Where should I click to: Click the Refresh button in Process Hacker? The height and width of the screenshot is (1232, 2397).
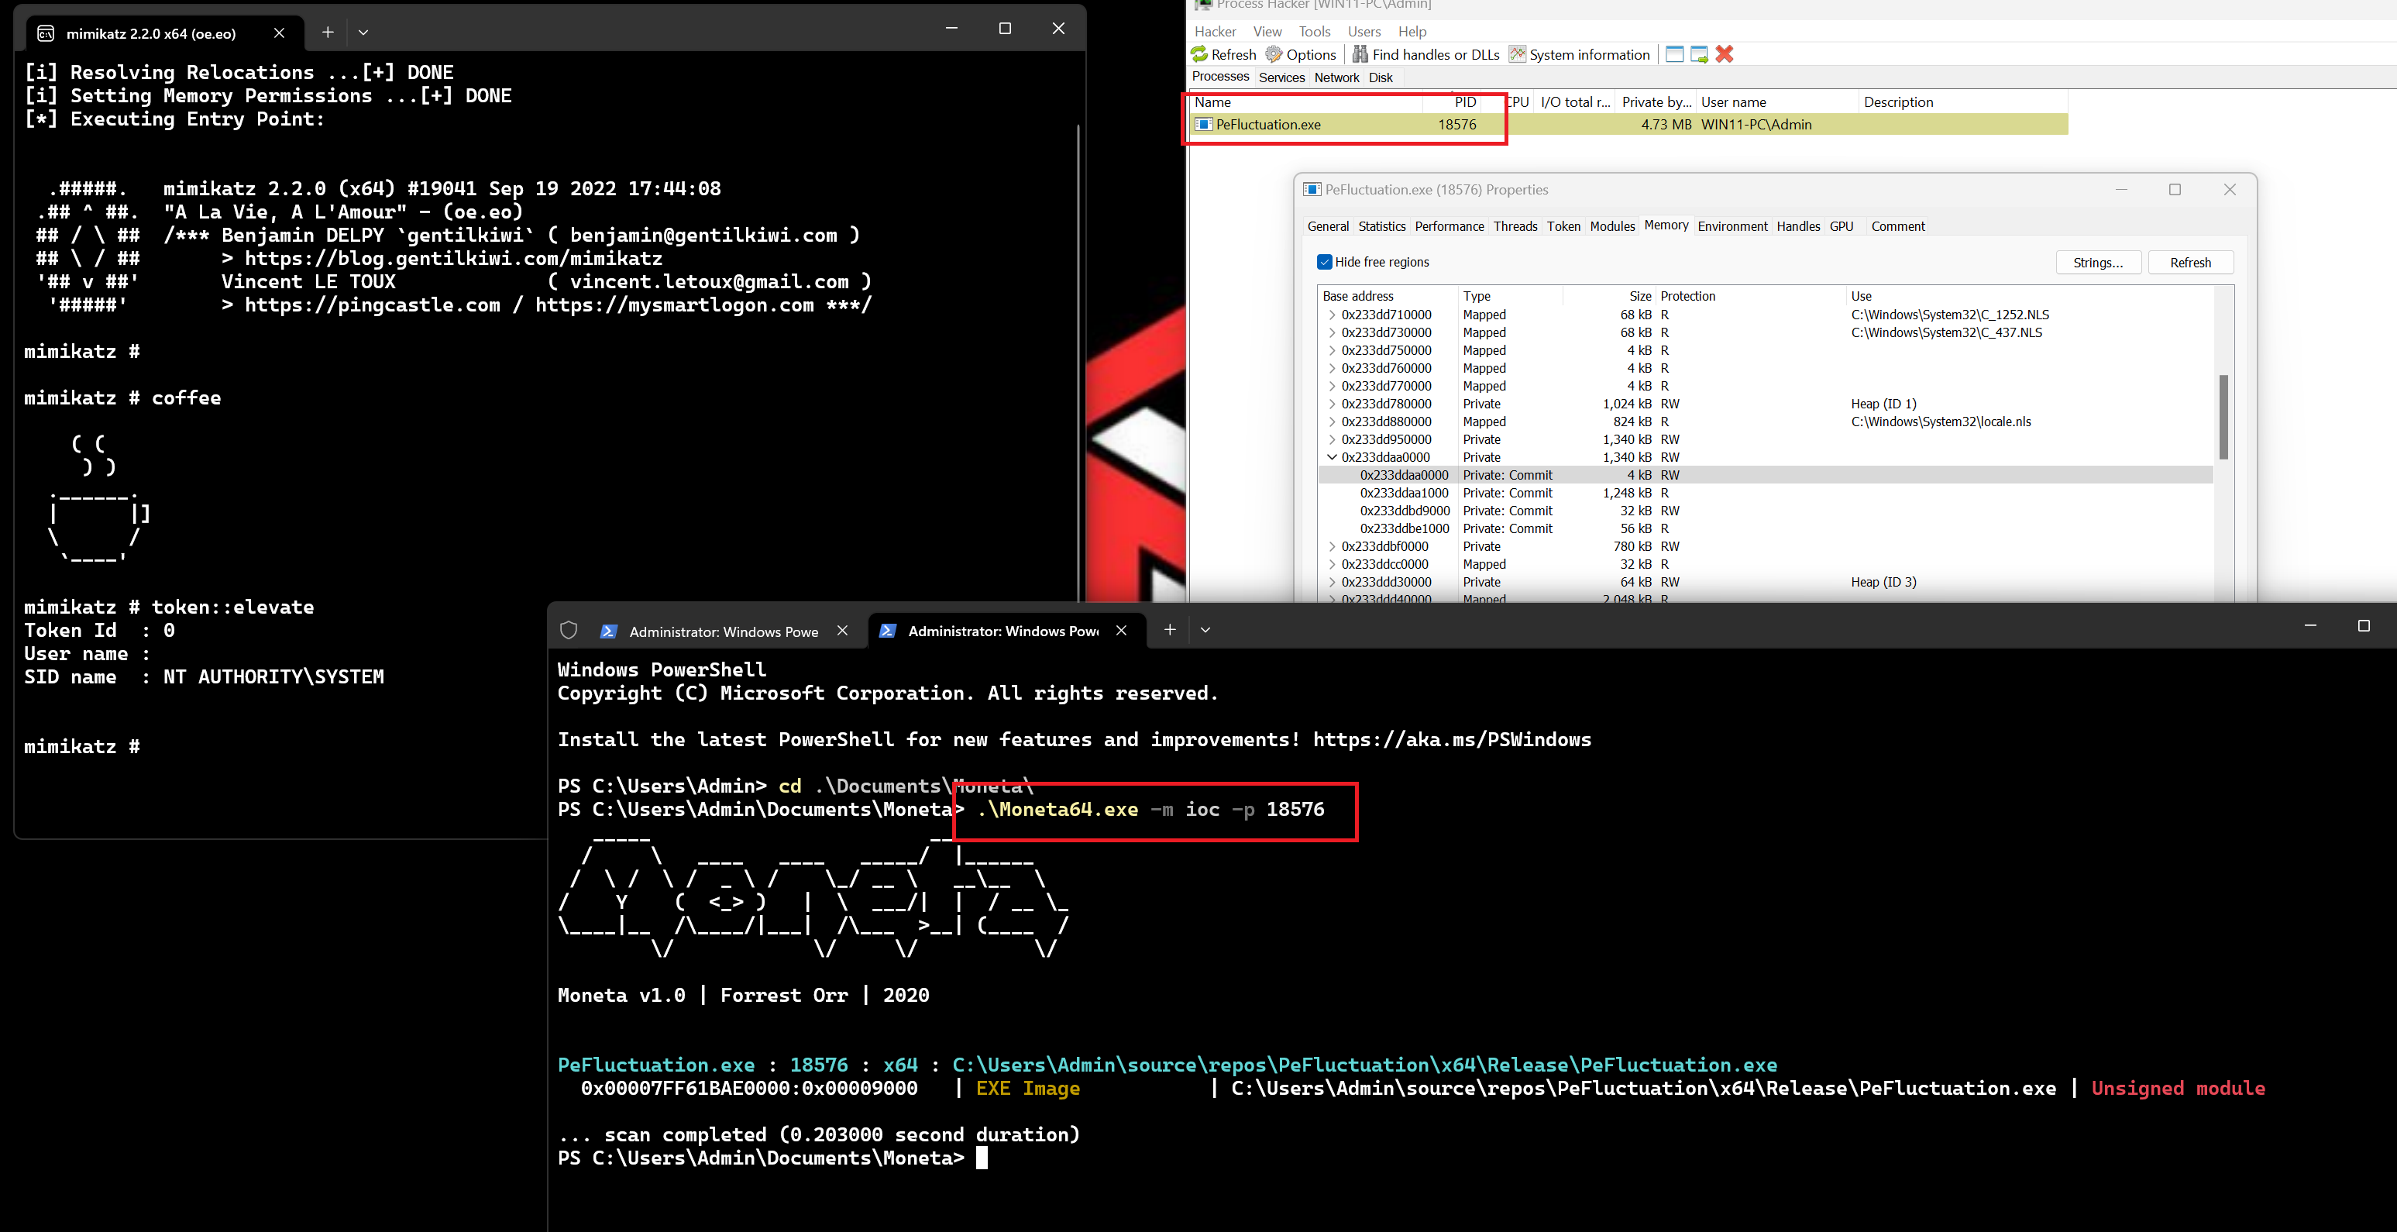point(1232,53)
